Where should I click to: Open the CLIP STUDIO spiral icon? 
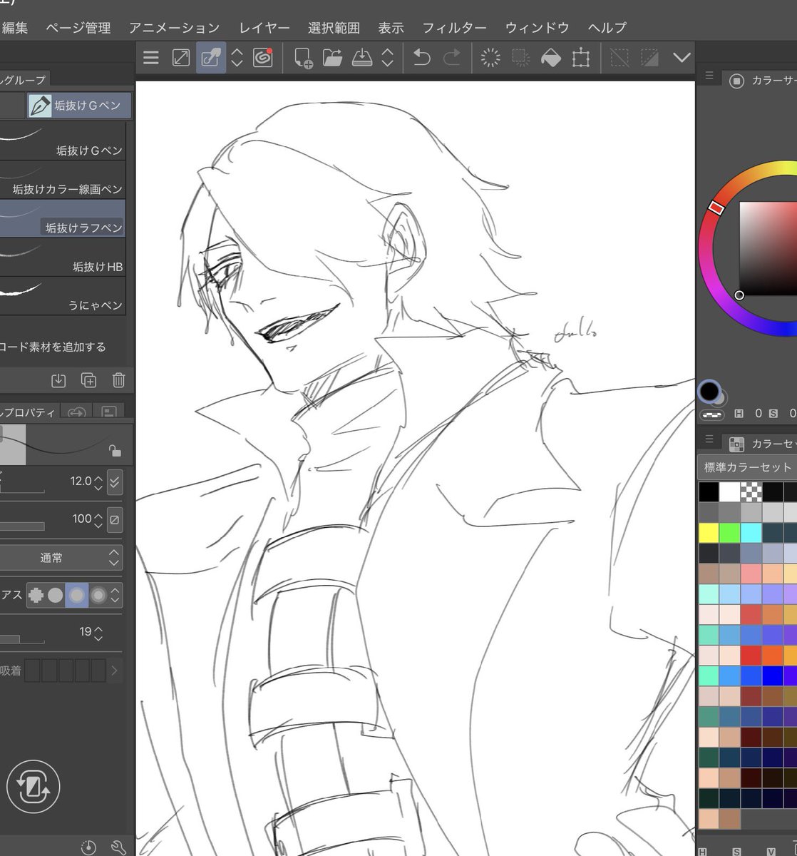(x=263, y=58)
